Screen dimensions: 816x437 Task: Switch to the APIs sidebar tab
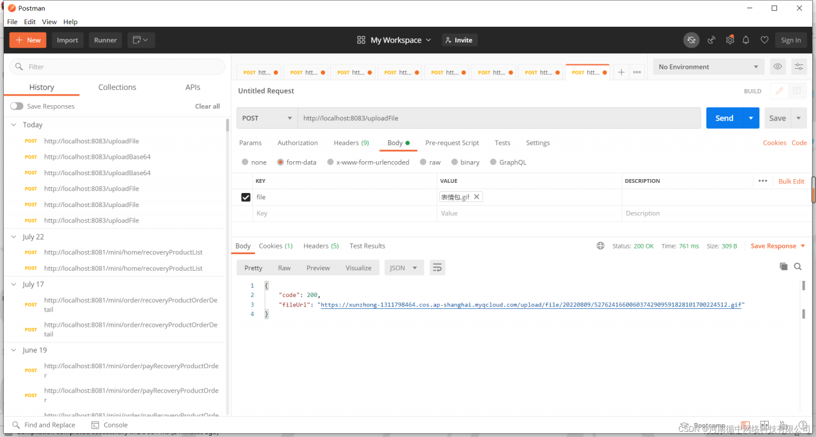[193, 87]
